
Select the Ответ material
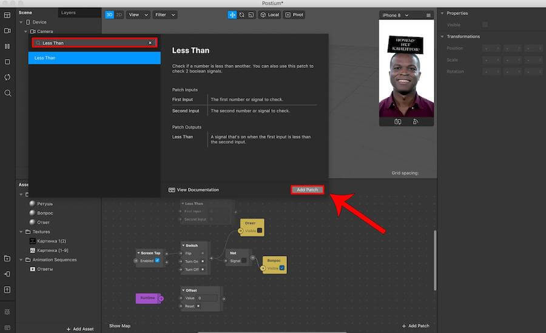(x=43, y=222)
